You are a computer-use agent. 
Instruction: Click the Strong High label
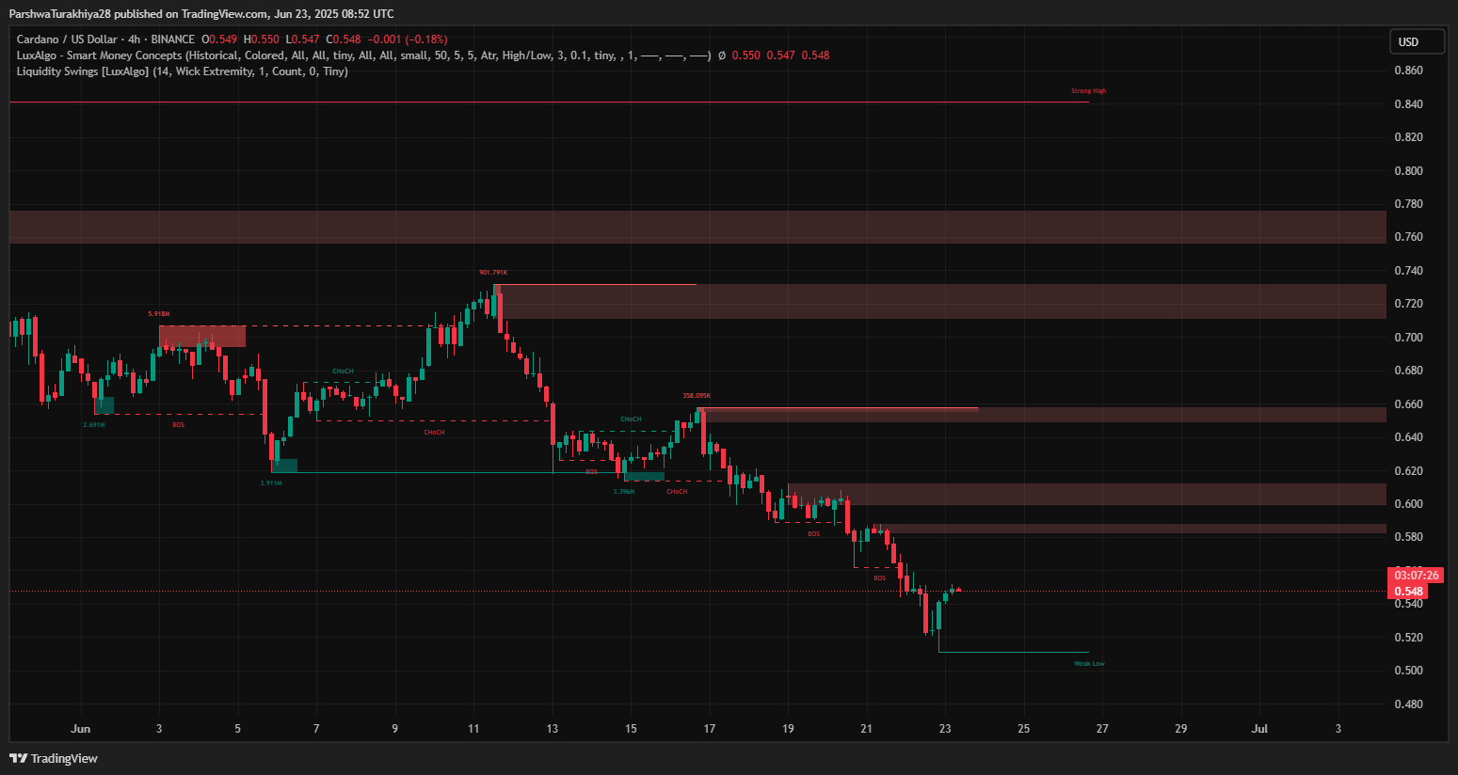pyautogui.click(x=1088, y=91)
